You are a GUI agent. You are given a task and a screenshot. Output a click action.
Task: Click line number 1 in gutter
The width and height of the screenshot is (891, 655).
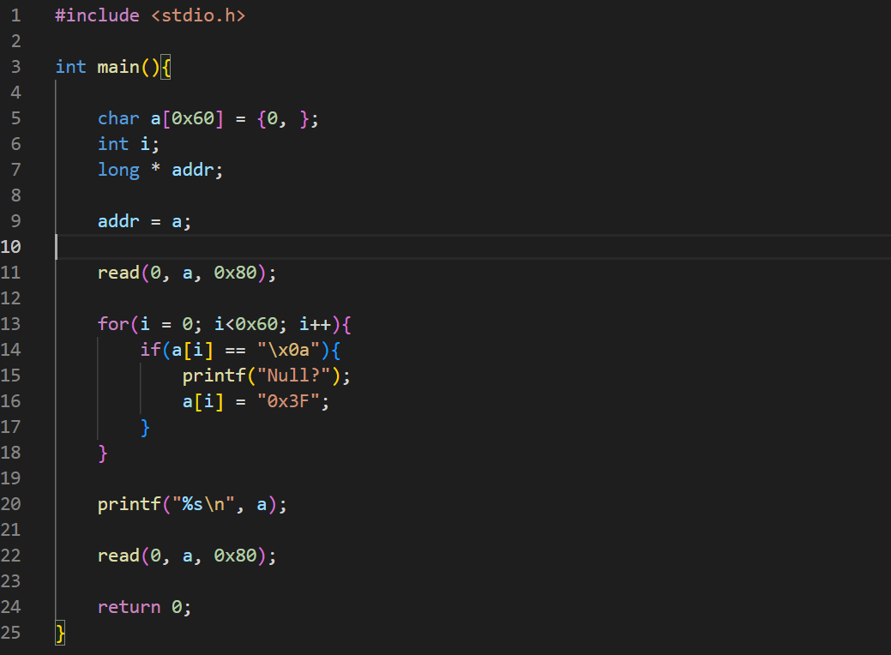(16, 15)
